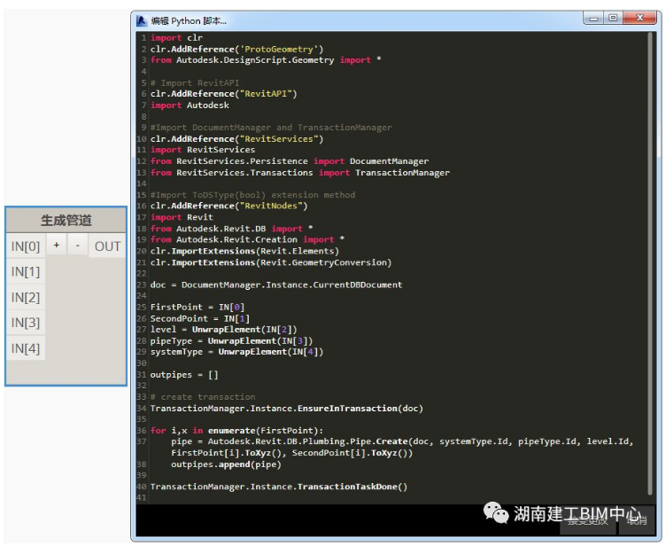Click the WeChat logo watermark
Screen dimensions: 666x546
496,512
